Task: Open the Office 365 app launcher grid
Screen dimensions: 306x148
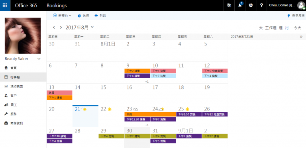Action: [5, 6]
